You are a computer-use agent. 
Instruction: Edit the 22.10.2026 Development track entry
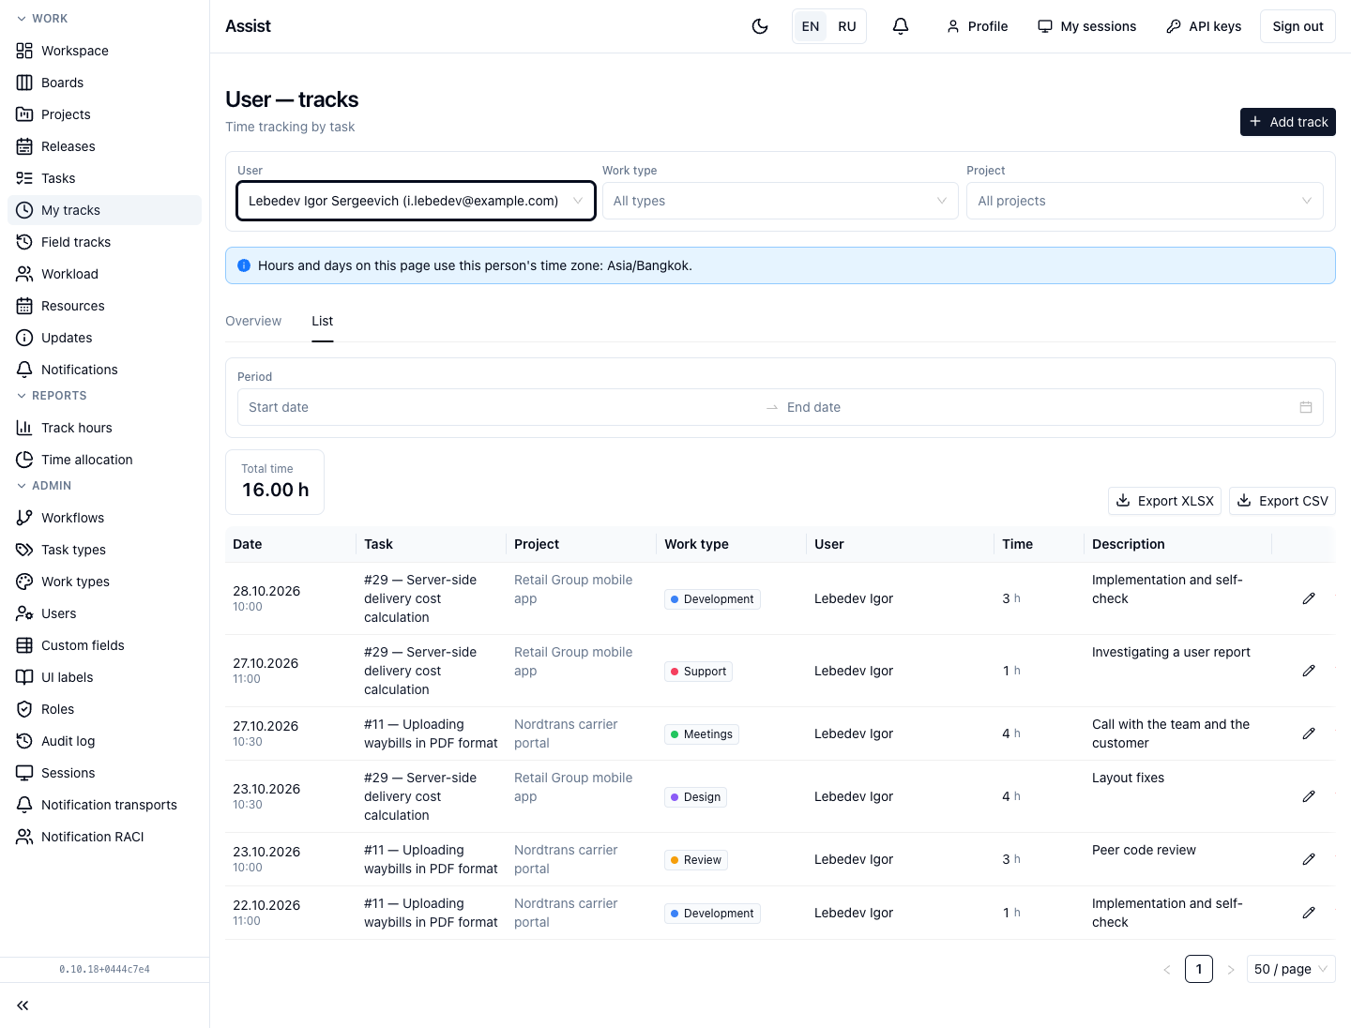click(1309, 913)
